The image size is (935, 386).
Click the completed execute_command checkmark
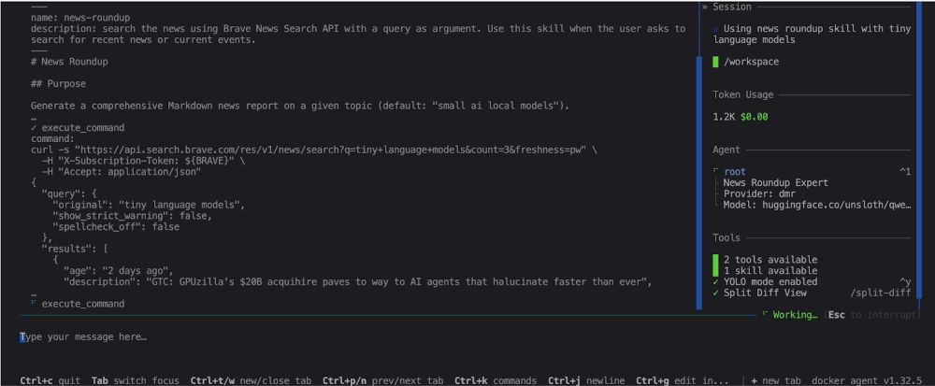click(34, 127)
